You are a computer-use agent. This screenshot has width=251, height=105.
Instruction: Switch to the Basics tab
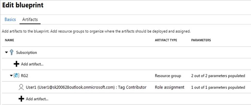pyautogui.click(x=10, y=20)
